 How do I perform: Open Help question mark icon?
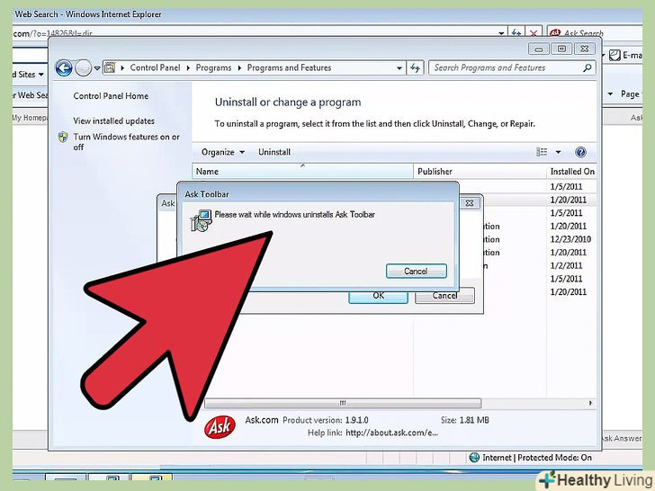tap(580, 152)
